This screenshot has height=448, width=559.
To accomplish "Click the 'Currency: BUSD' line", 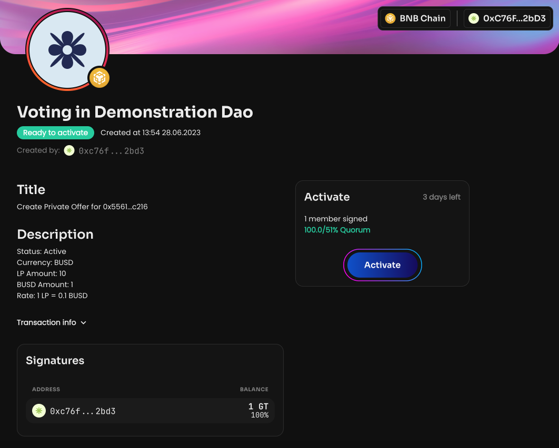I will (x=45, y=262).
